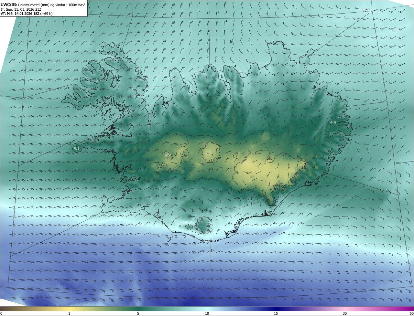This screenshot has width=414, height=316.
Task: Click the '(+69 h)' forecast offset text
Action: 47,14
